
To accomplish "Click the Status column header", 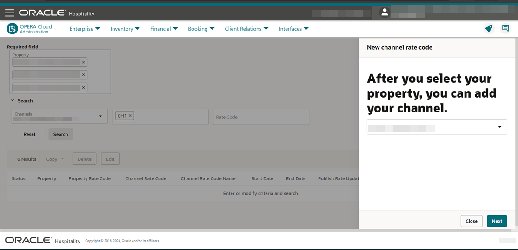I will [x=19, y=178].
